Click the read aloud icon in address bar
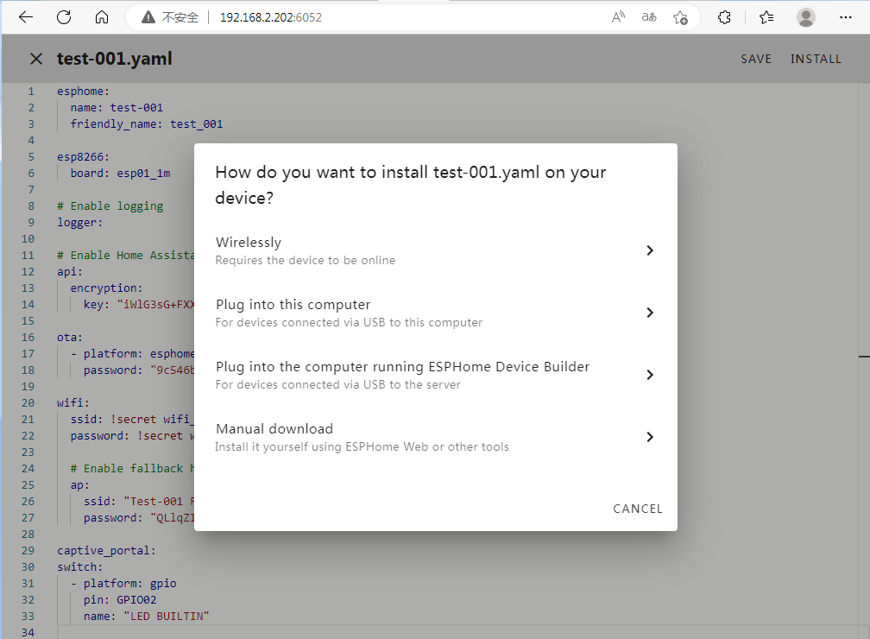The image size is (870, 639). (x=618, y=17)
